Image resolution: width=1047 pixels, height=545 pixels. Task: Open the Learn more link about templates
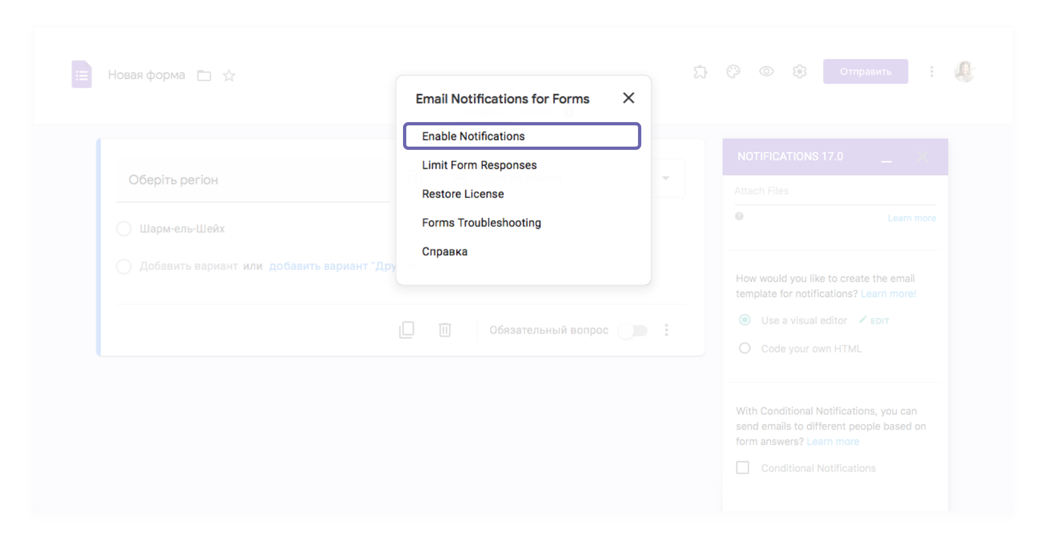tap(888, 293)
